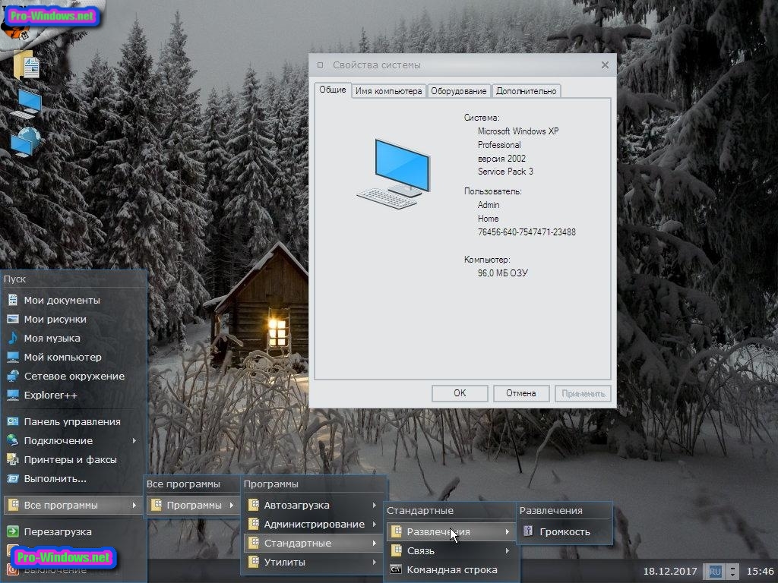The height and width of the screenshot is (583, 778).
Task: Click the Применить button
Action: [583, 393]
